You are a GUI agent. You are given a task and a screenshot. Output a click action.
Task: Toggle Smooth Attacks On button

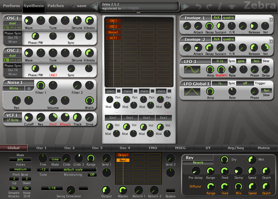click(14, 188)
